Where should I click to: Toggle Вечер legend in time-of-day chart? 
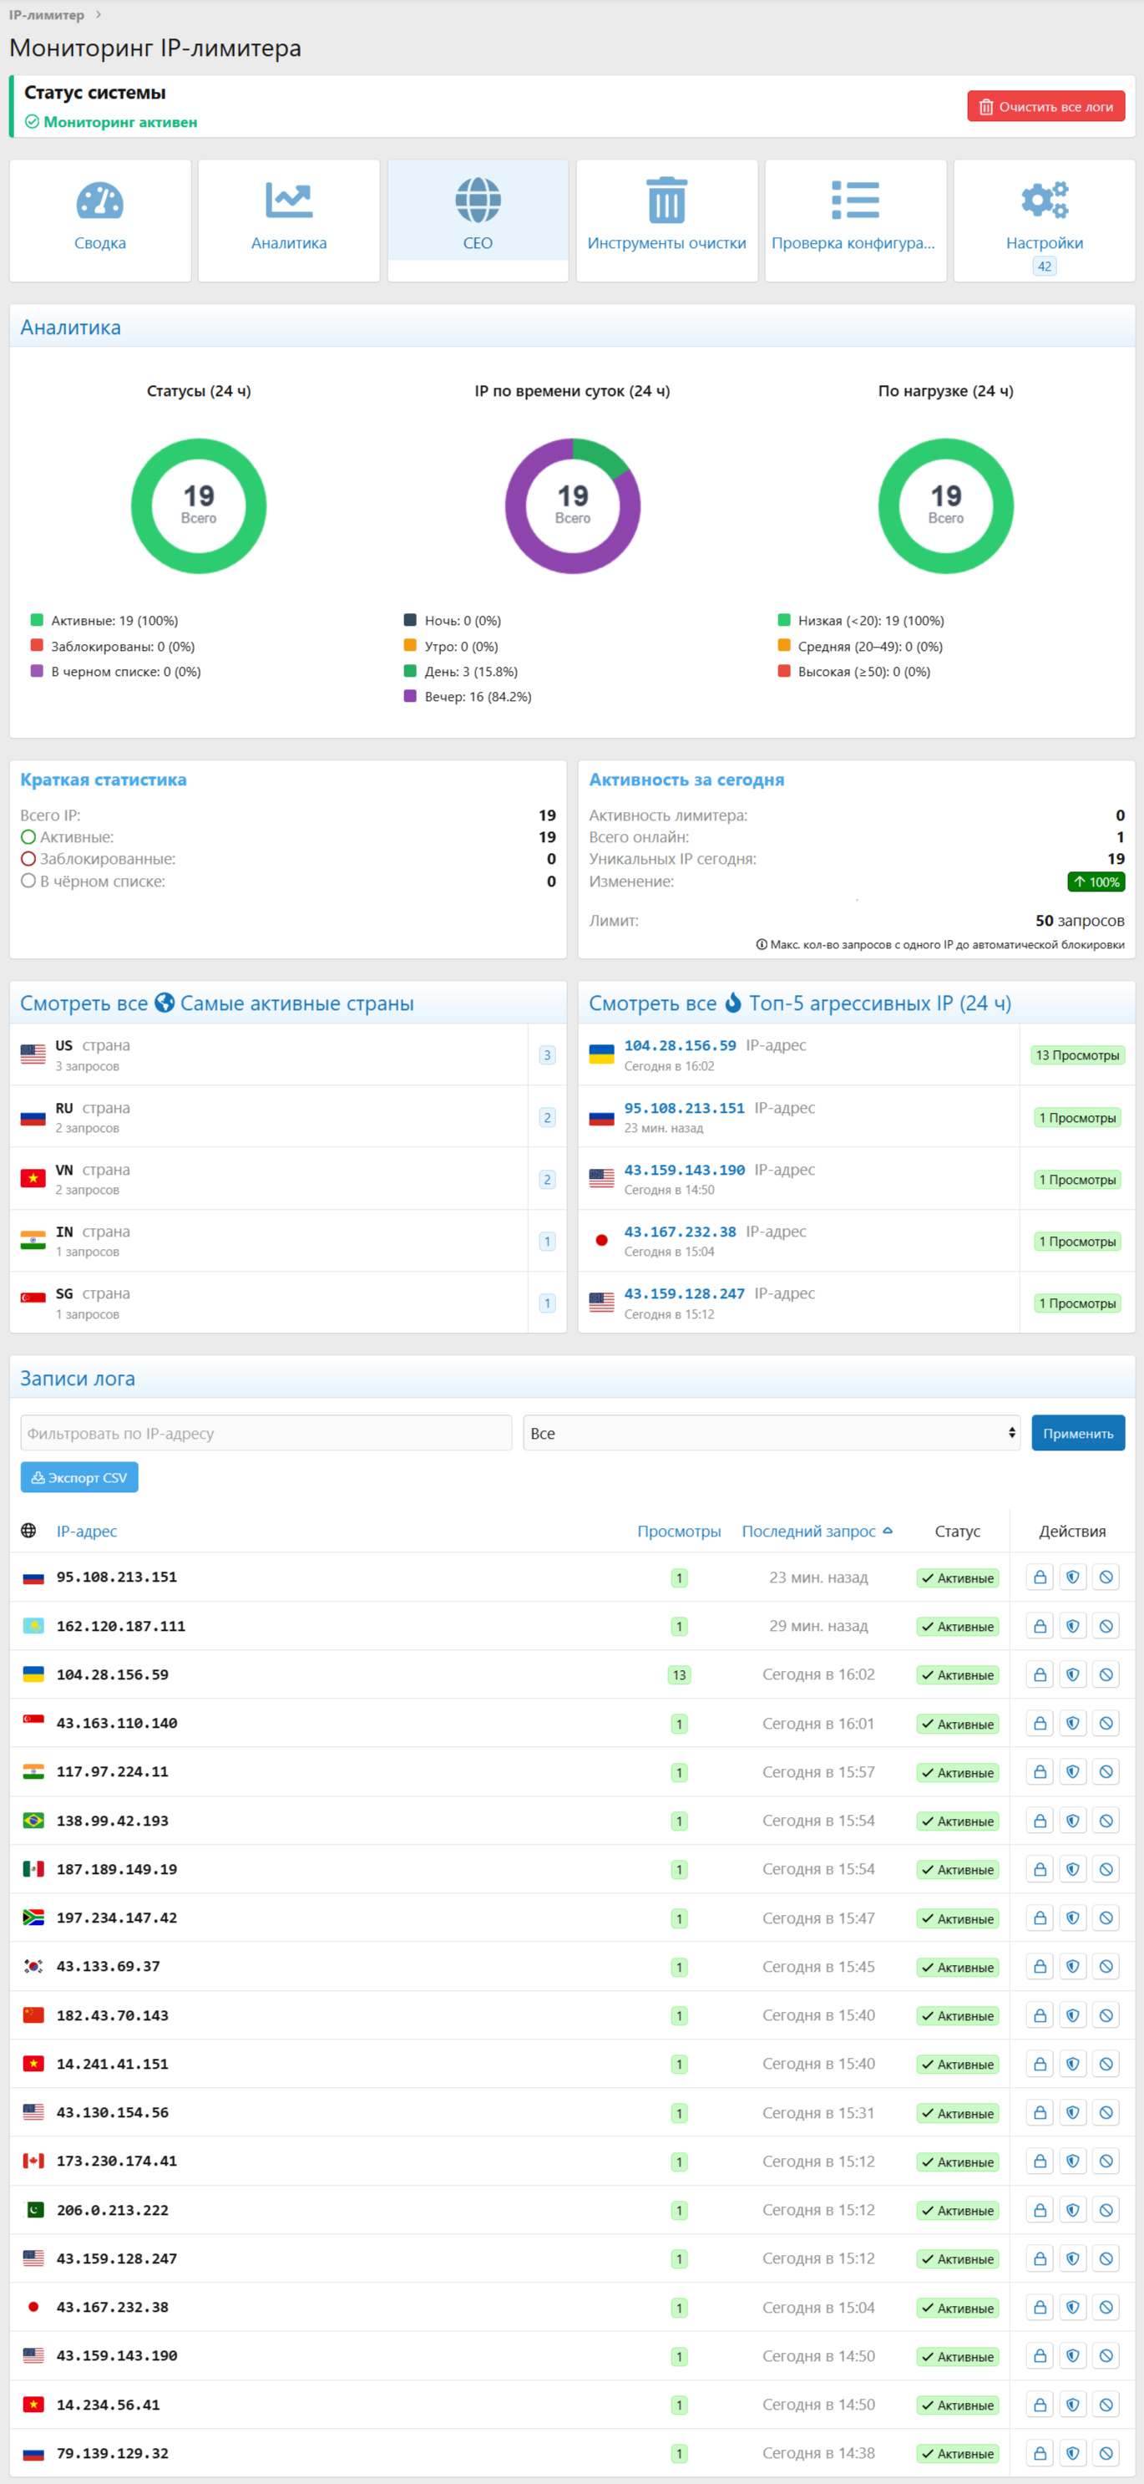click(x=468, y=696)
